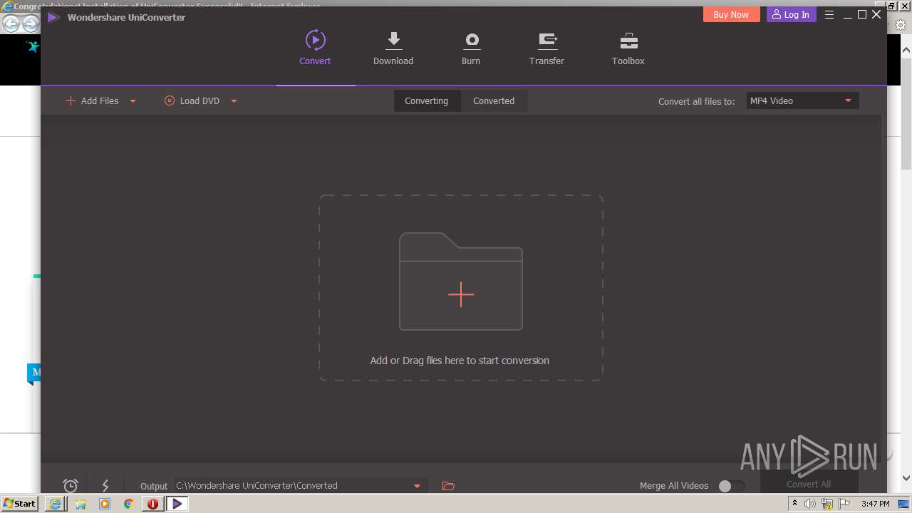Click Internet Explorer back arrow

coord(11,24)
